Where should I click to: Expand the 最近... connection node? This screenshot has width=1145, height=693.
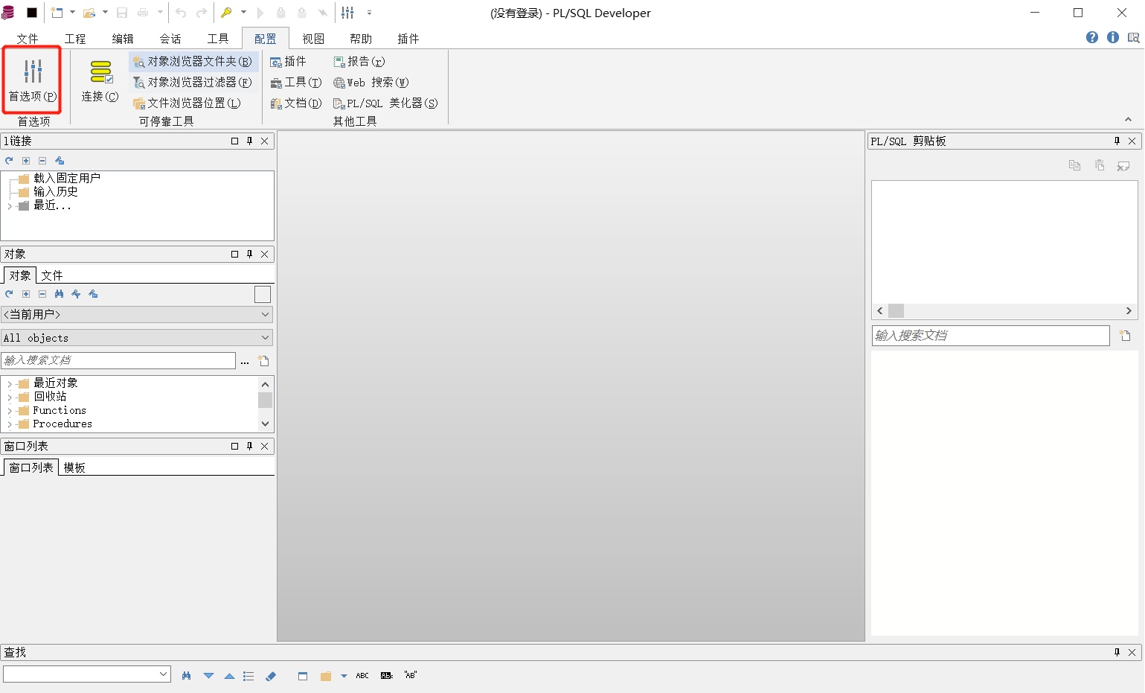[10, 206]
